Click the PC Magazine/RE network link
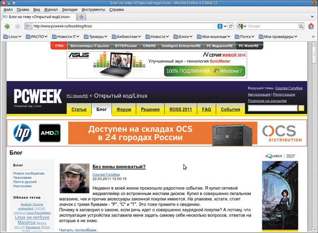Viewport: 318px width, 233px height. point(220,46)
